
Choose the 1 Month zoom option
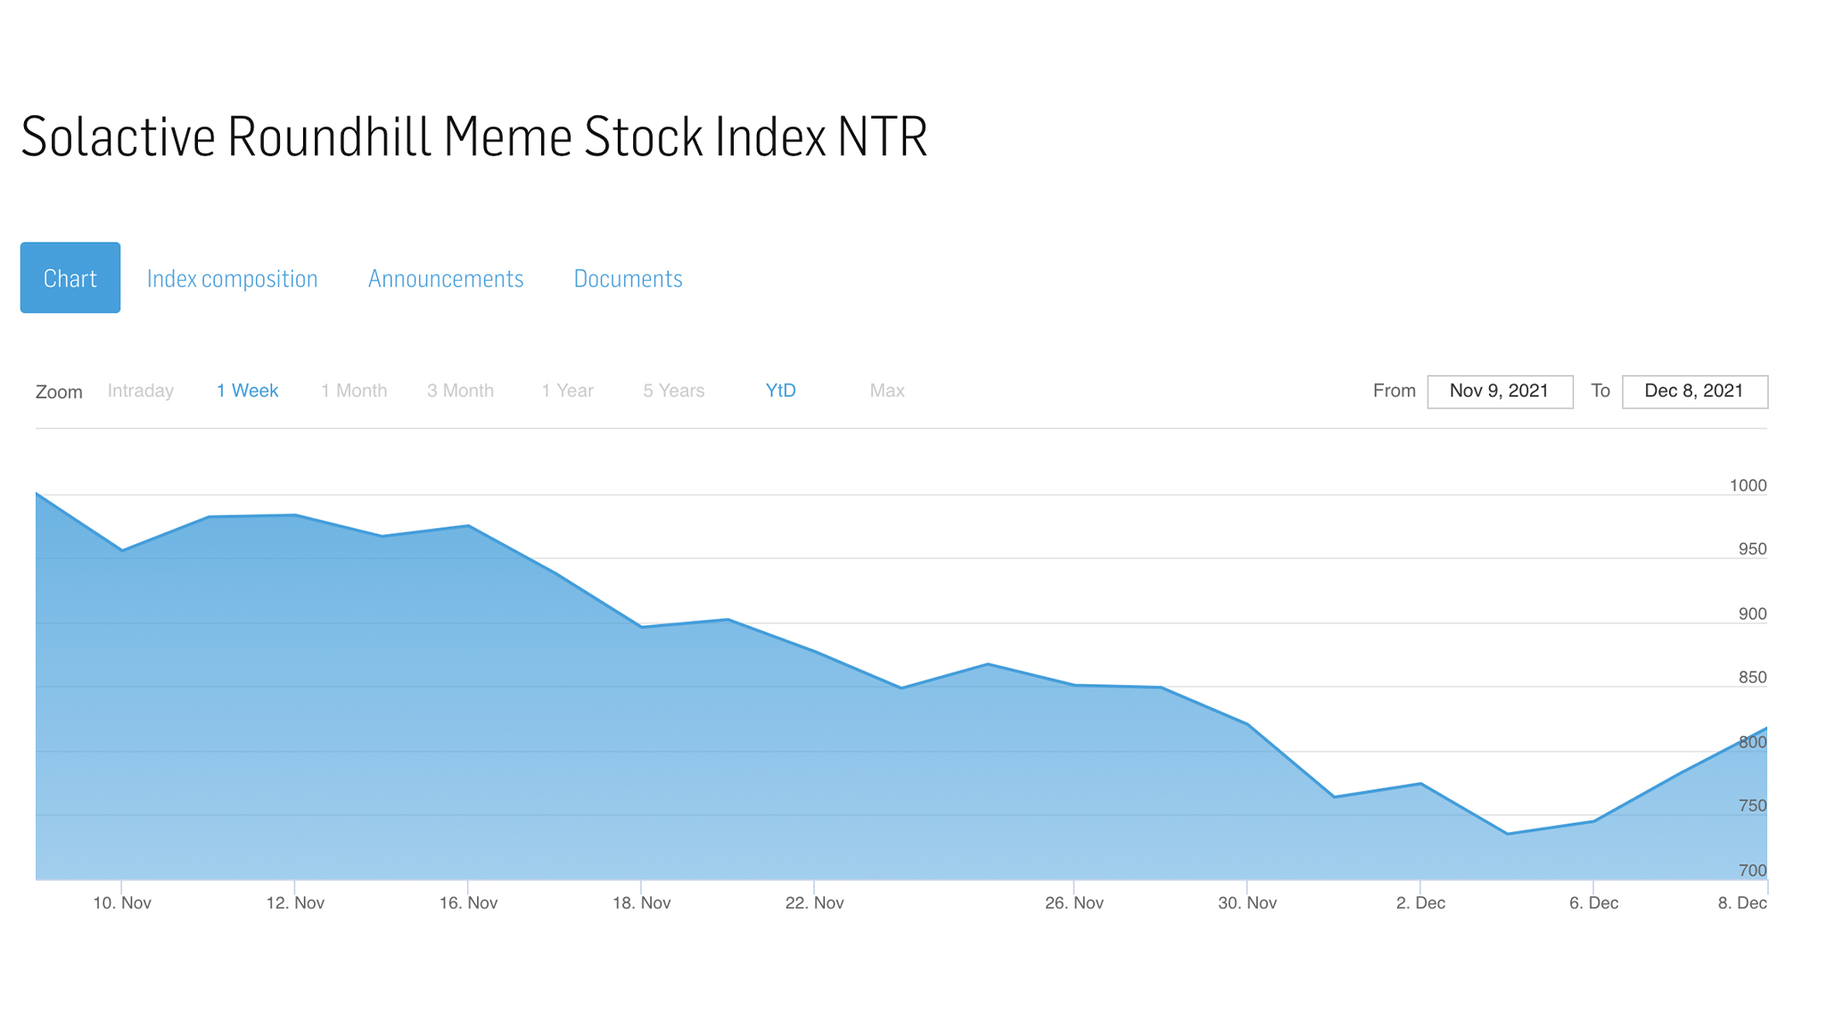click(x=354, y=391)
